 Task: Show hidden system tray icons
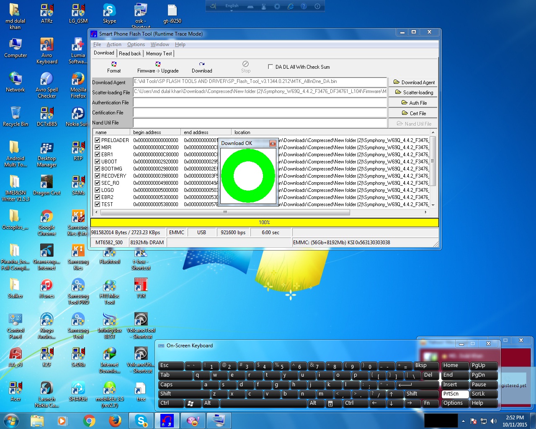pyautogui.click(x=463, y=421)
